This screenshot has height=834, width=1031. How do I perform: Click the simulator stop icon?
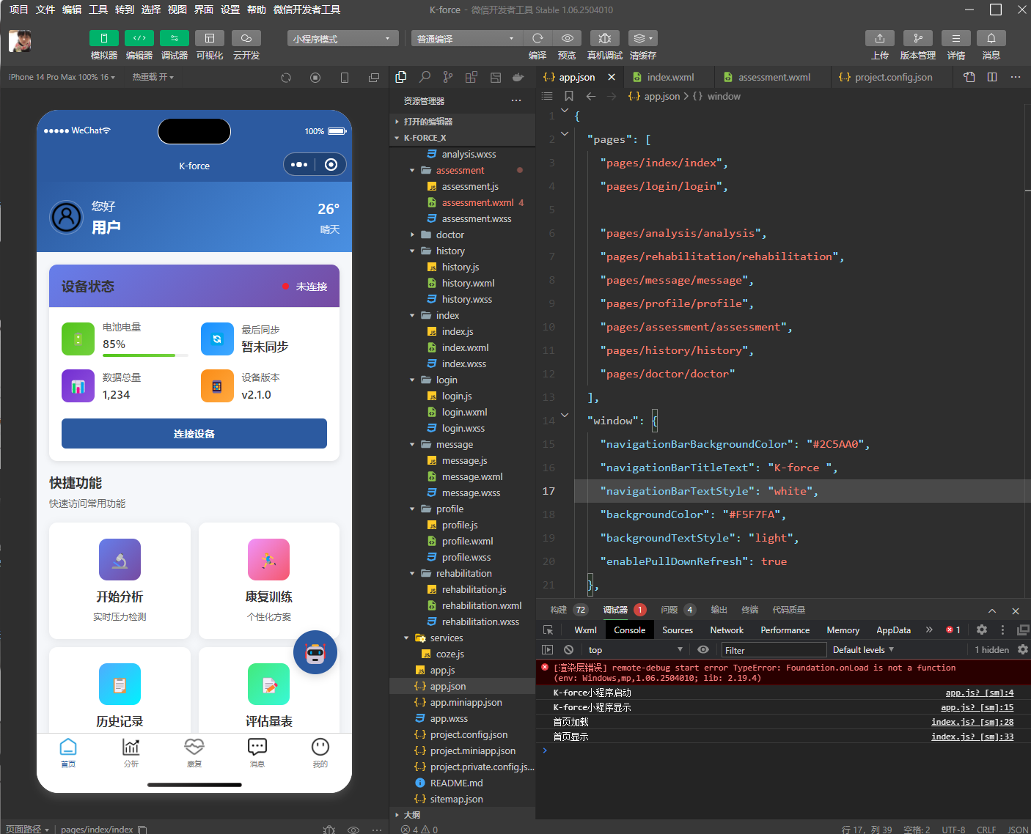tap(315, 78)
